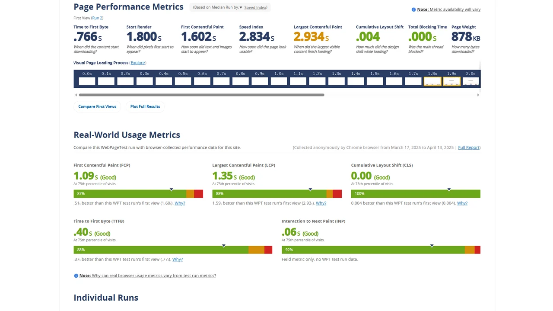Viewport: 553px width, 311px height.
Task: Click the Compare First Views button
Action: pos(97,106)
